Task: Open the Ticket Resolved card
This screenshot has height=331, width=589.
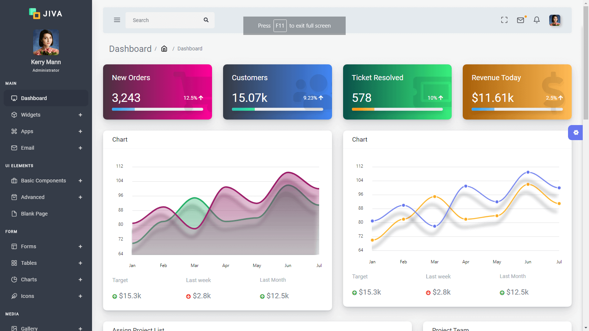Action: [397, 92]
